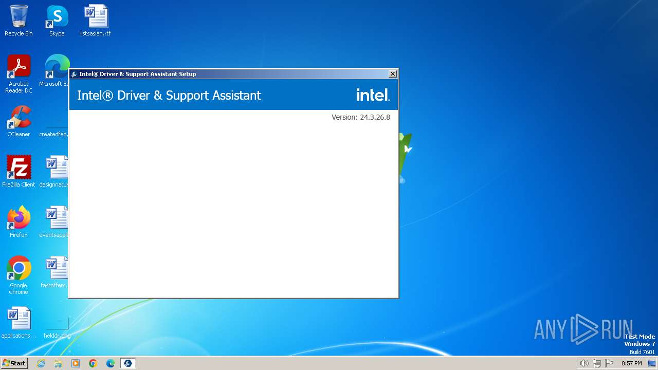Launch media player from the taskbar
Image resolution: width=658 pixels, height=370 pixels.
pyautogui.click(x=76, y=363)
